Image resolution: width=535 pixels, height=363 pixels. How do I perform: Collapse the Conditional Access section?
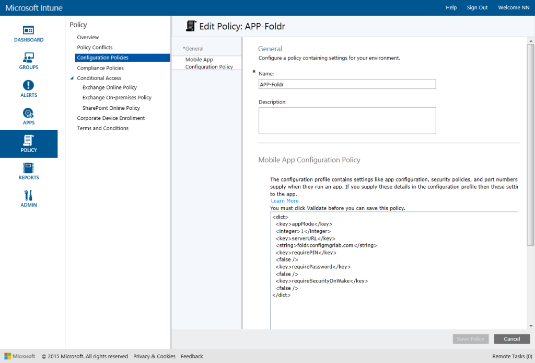[72, 77]
